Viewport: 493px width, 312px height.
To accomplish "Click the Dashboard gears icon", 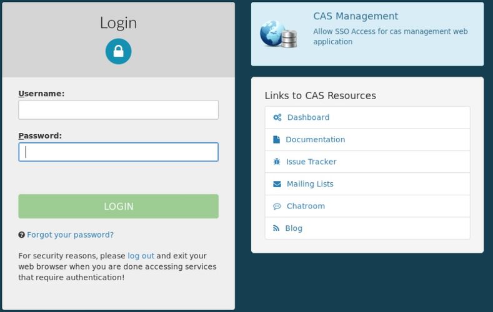I will (x=277, y=117).
